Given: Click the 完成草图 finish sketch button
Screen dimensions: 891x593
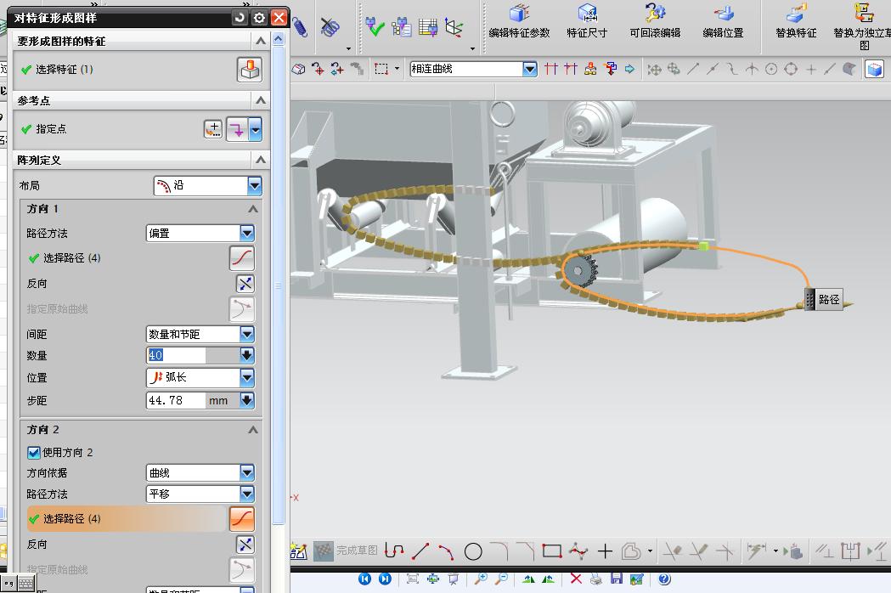Looking at the screenshot, I should point(346,551).
